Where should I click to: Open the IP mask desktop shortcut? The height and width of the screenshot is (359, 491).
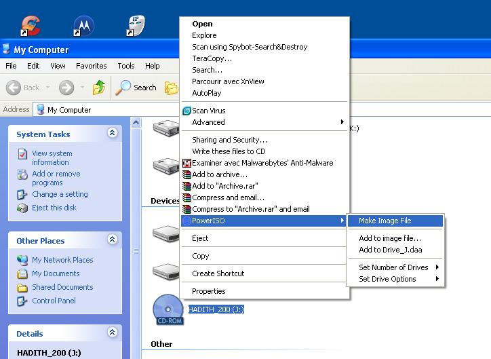(x=136, y=25)
